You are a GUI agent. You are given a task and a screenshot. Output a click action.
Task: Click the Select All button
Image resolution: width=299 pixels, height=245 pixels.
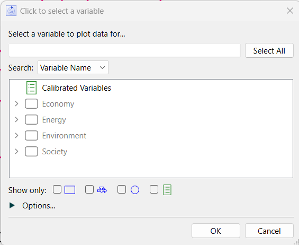tap(269, 50)
